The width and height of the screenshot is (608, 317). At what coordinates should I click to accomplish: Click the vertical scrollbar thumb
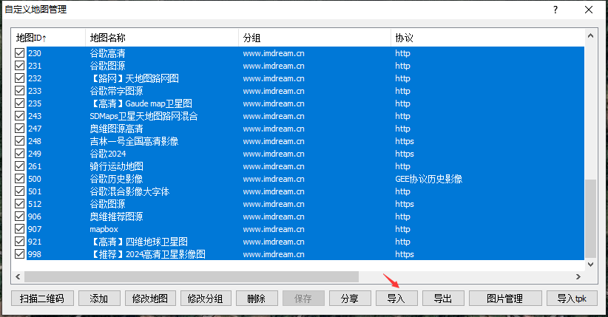pos(590,219)
